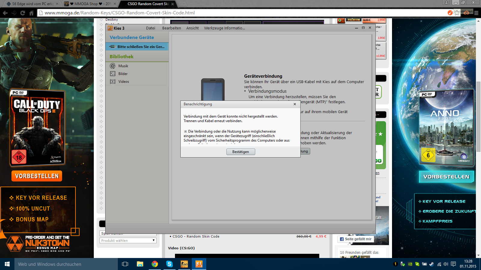Open the Datei menu in Kies

pos(151,28)
